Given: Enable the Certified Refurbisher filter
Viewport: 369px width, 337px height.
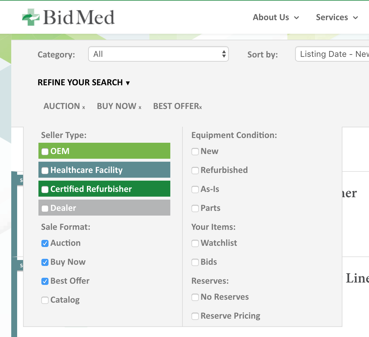Looking at the screenshot, I should (x=45, y=190).
